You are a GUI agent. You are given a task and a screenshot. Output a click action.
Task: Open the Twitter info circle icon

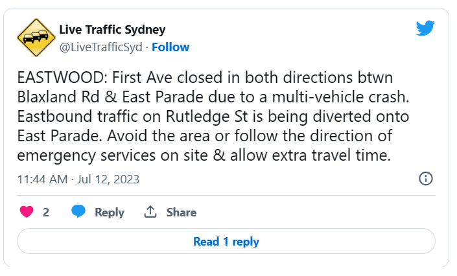click(x=426, y=178)
